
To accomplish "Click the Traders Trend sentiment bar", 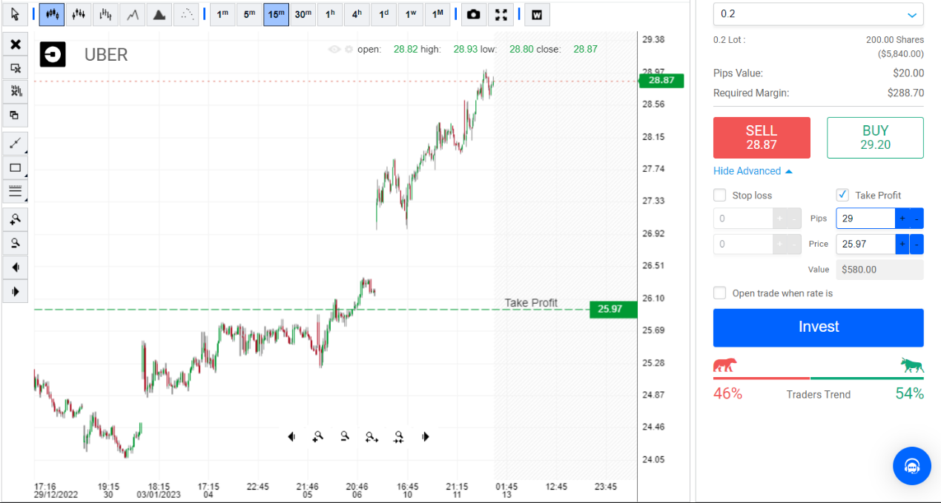I will pyautogui.click(x=819, y=378).
